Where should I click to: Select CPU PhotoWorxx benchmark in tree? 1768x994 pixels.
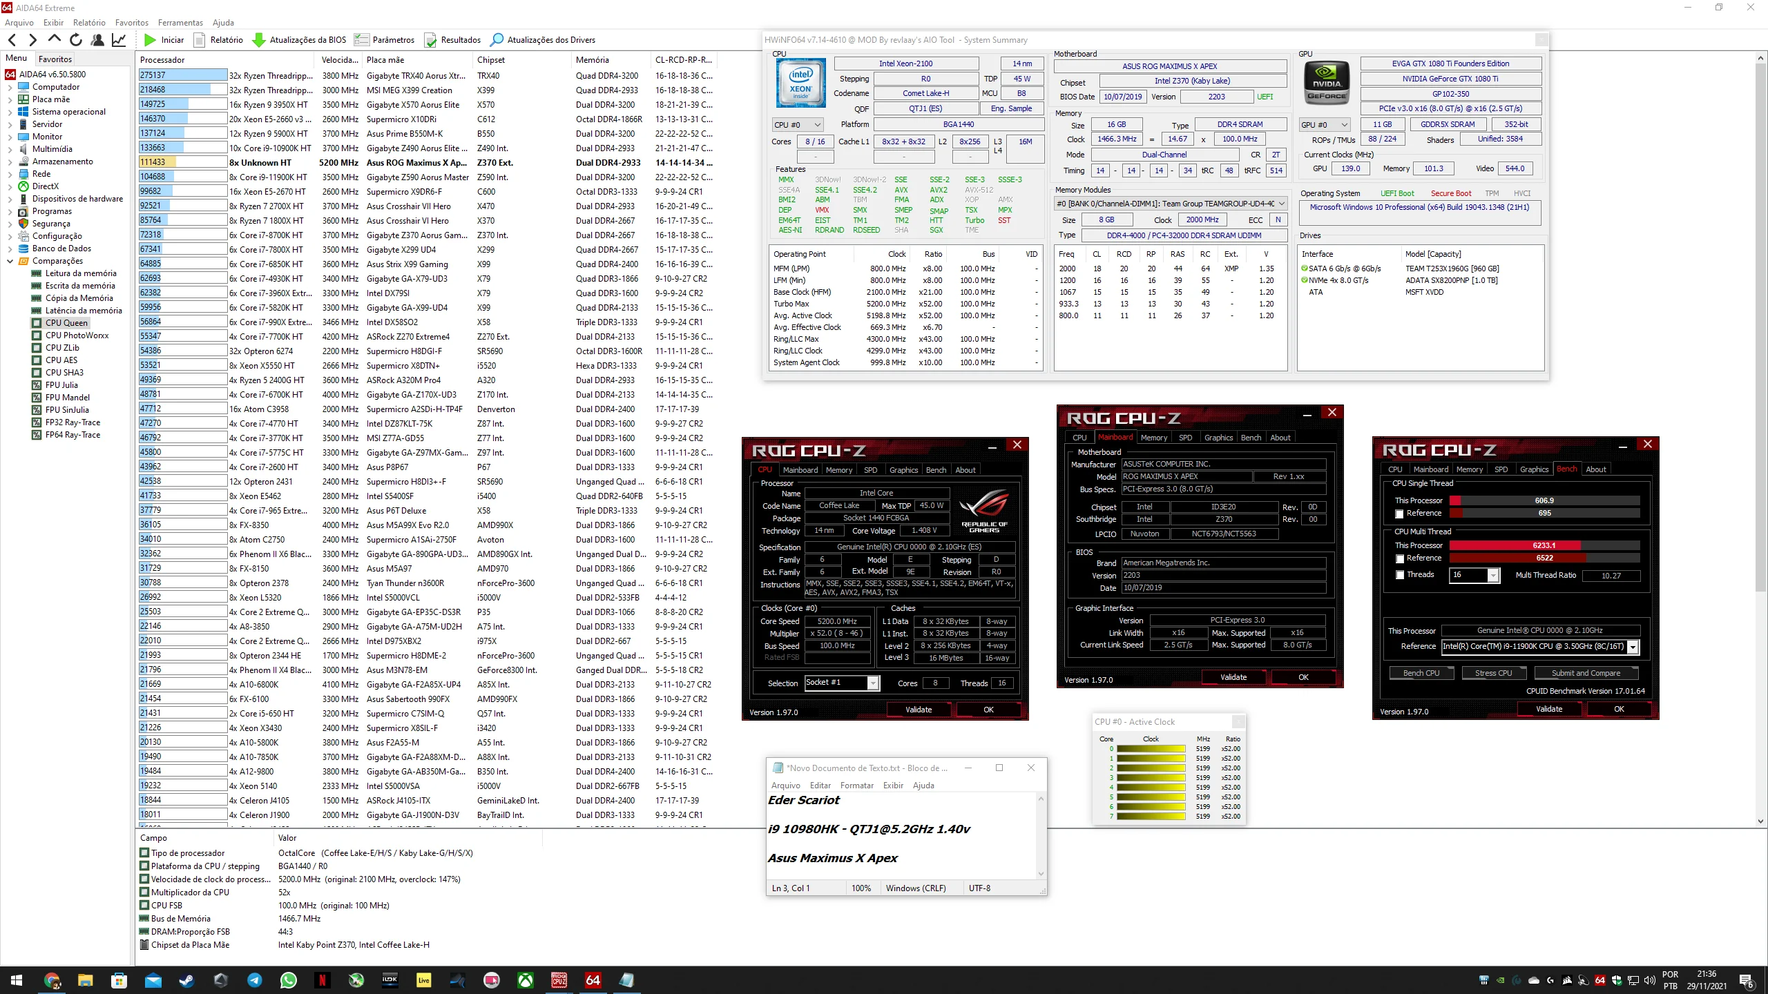click(77, 335)
